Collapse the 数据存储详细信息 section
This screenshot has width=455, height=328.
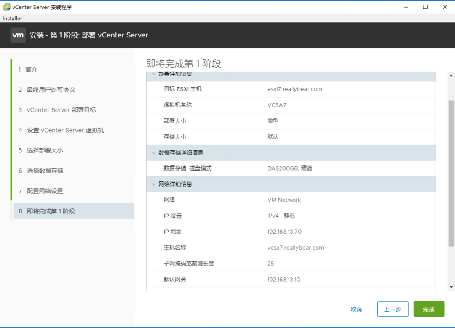[x=154, y=153]
